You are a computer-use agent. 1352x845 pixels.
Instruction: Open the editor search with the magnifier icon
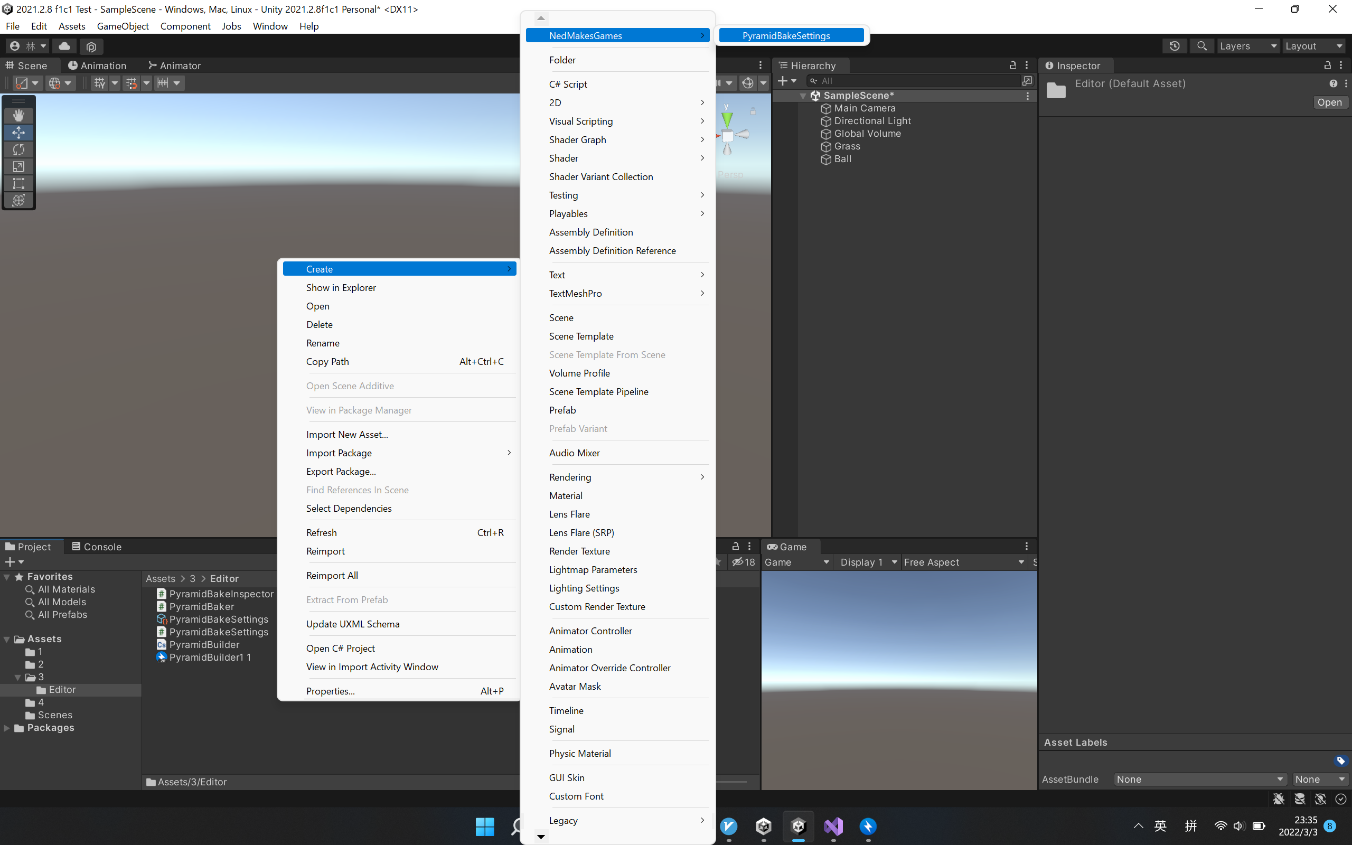coord(1202,46)
